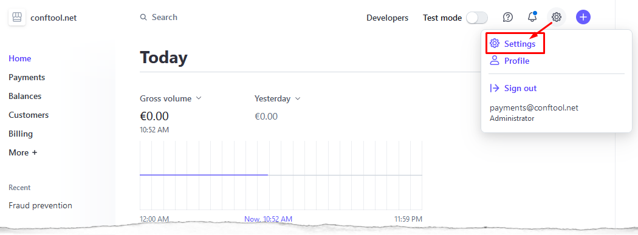638x235 pixels.
Task: Click the Test mode label
Action: pos(442,18)
